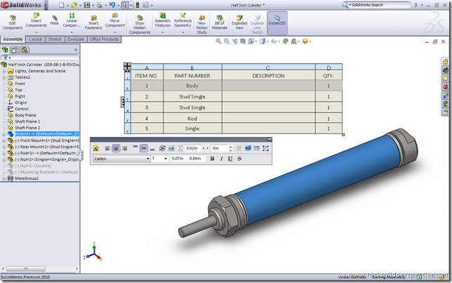Screen dimensions: 452x283
Task: Open the SolidWorks menu arrow
Action: point(46,5)
